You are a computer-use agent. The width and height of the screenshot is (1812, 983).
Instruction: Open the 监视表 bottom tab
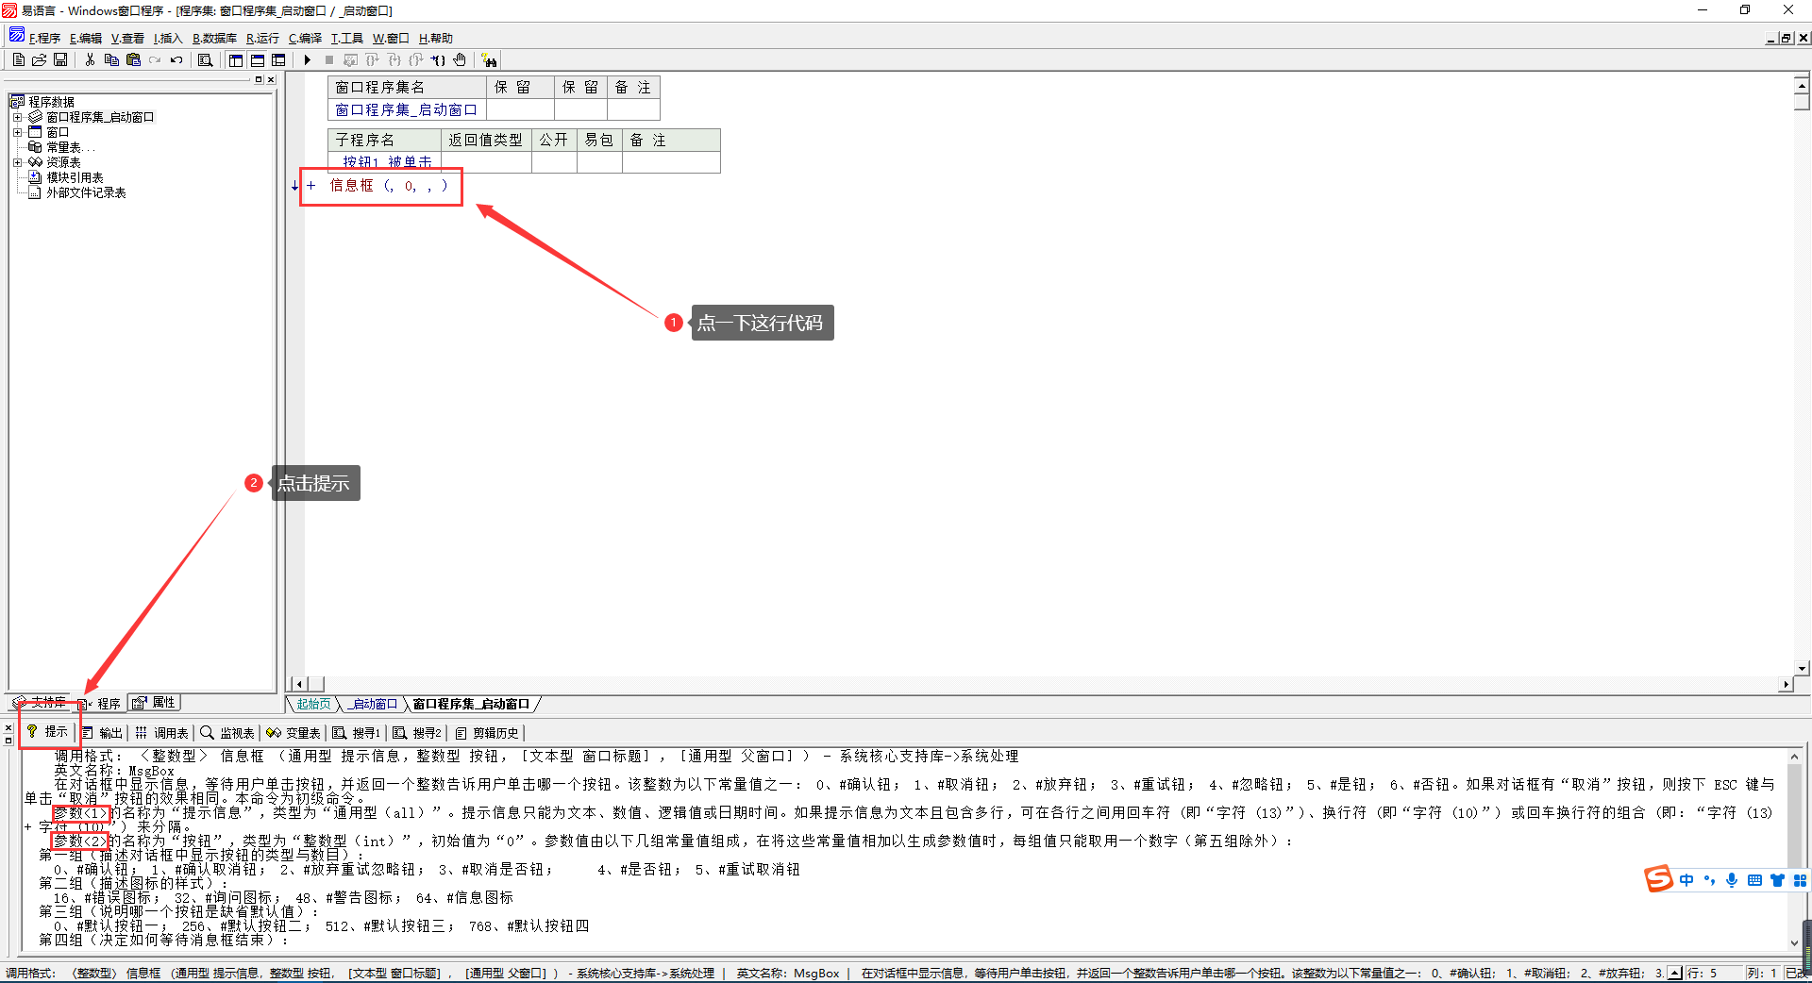[x=227, y=732]
